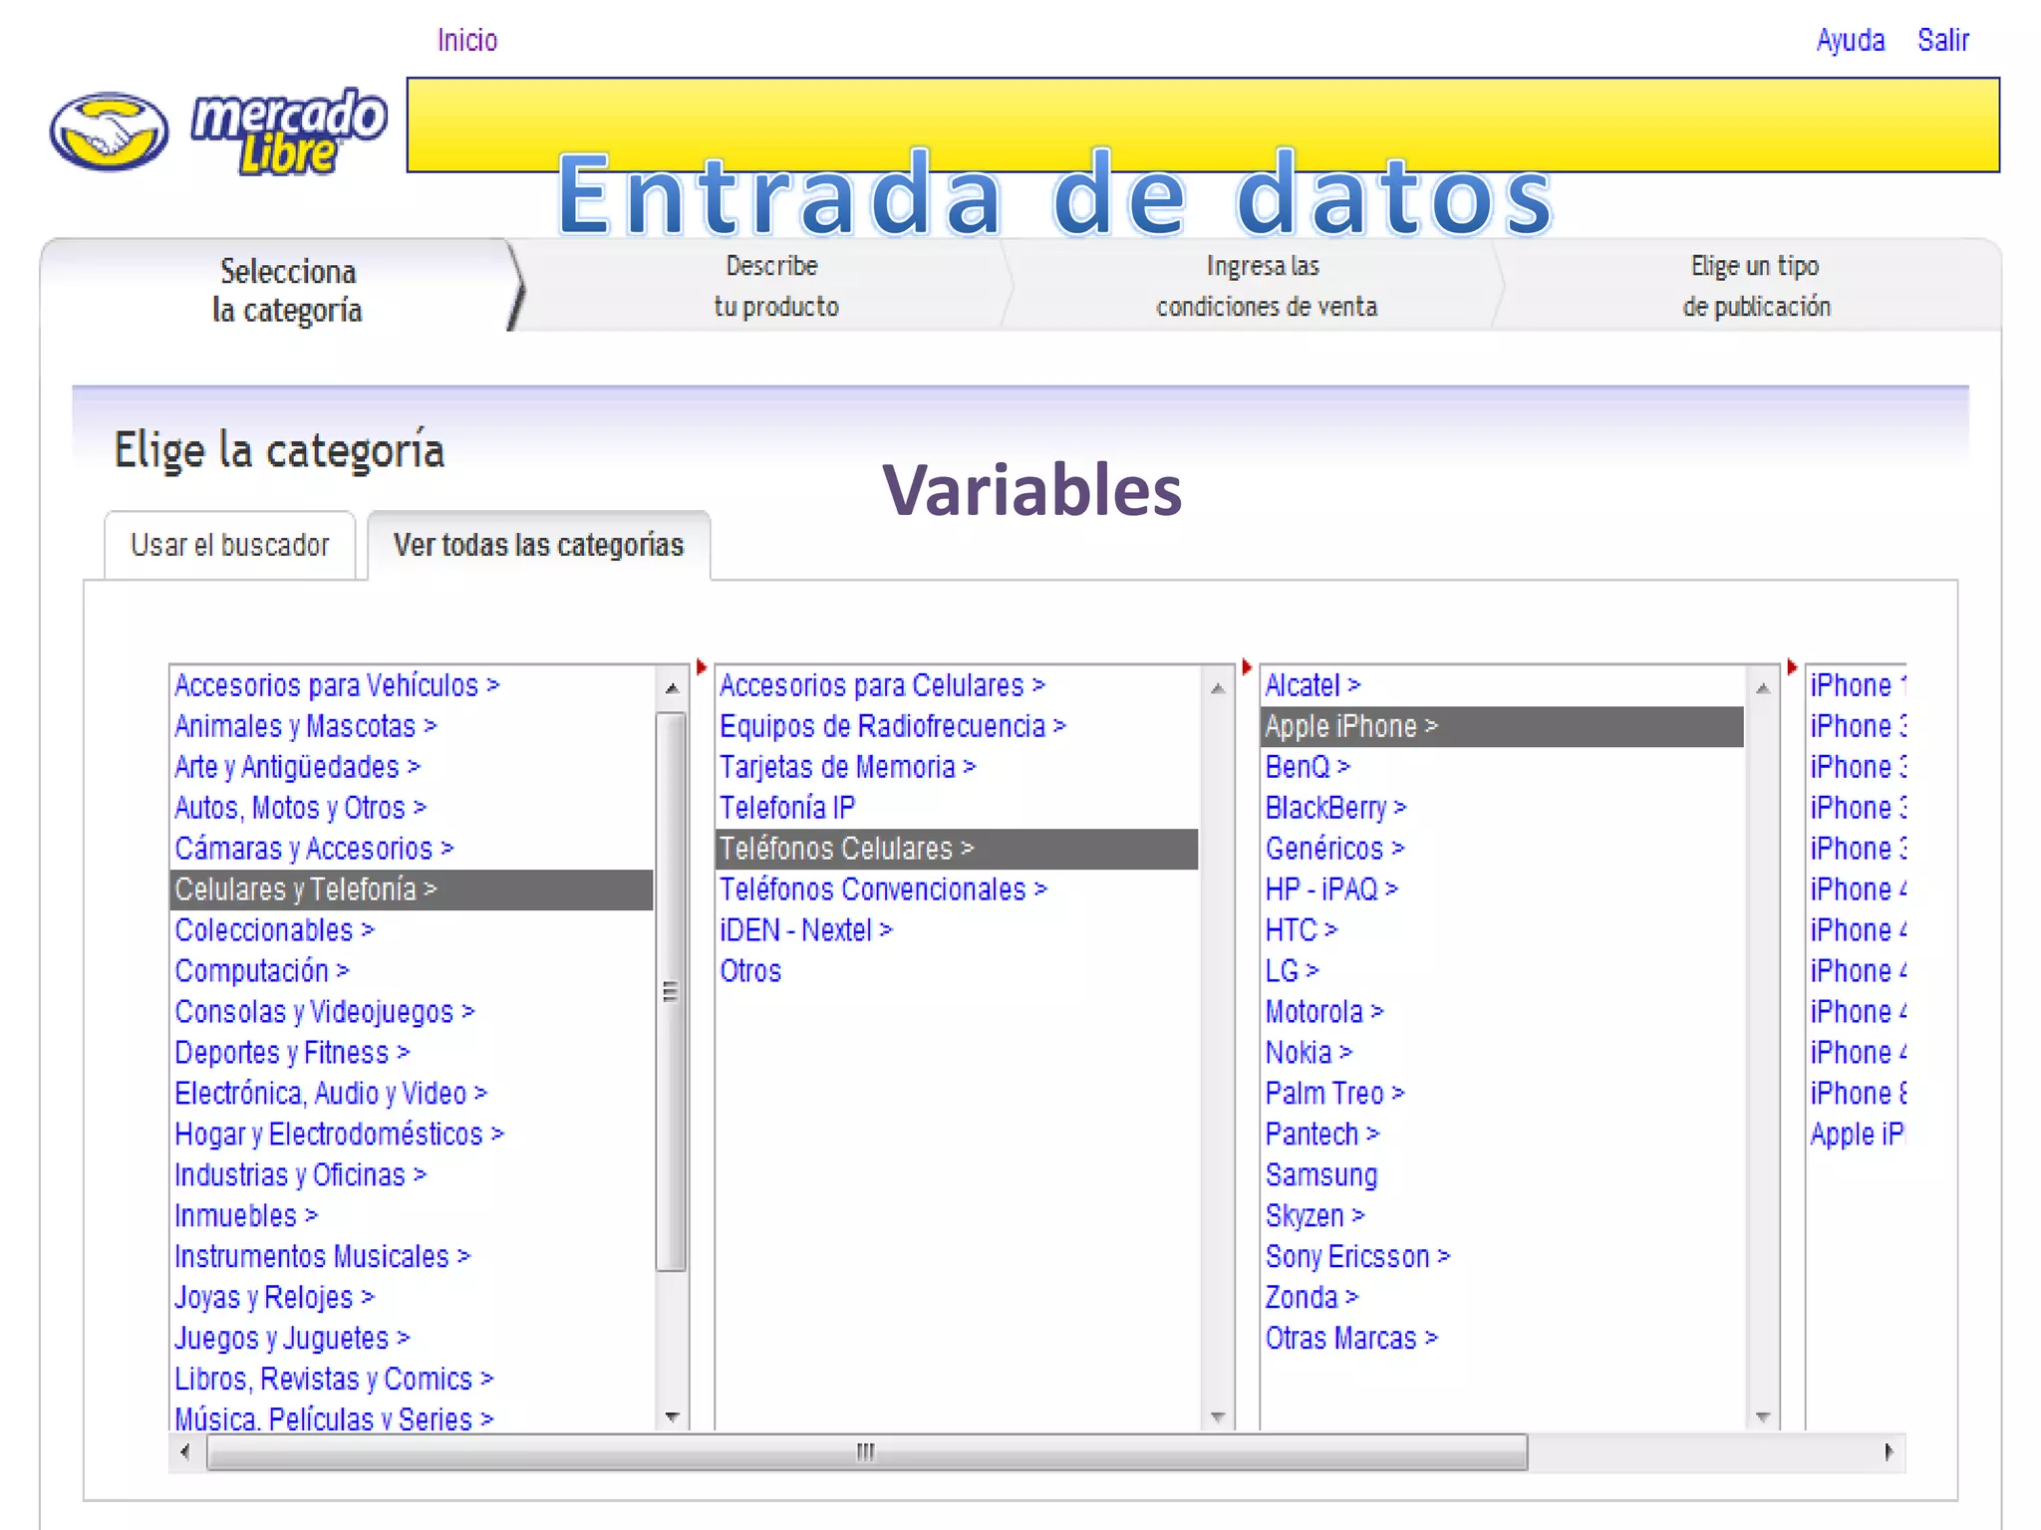The width and height of the screenshot is (2041, 1530).
Task: Expand Consolas y Videojuegos category
Action: pos(325,1012)
